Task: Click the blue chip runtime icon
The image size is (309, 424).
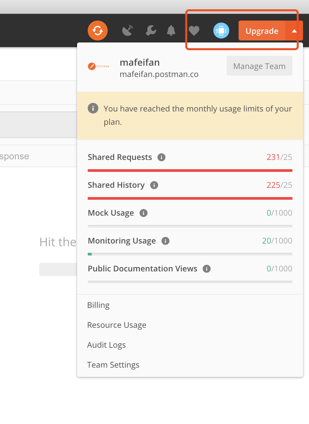Action: [x=221, y=31]
